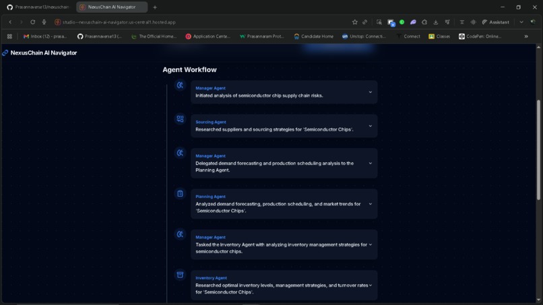This screenshot has height=305, width=543.
Task: Click the microphone icon near address bar
Action: coord(44,22)
